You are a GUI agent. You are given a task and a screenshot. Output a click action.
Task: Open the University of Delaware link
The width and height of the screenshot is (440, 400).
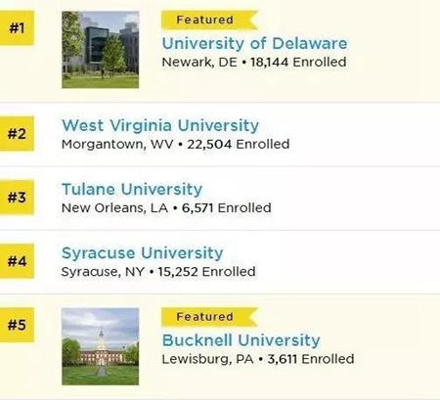pyautogui.click(x=254, y=44)
